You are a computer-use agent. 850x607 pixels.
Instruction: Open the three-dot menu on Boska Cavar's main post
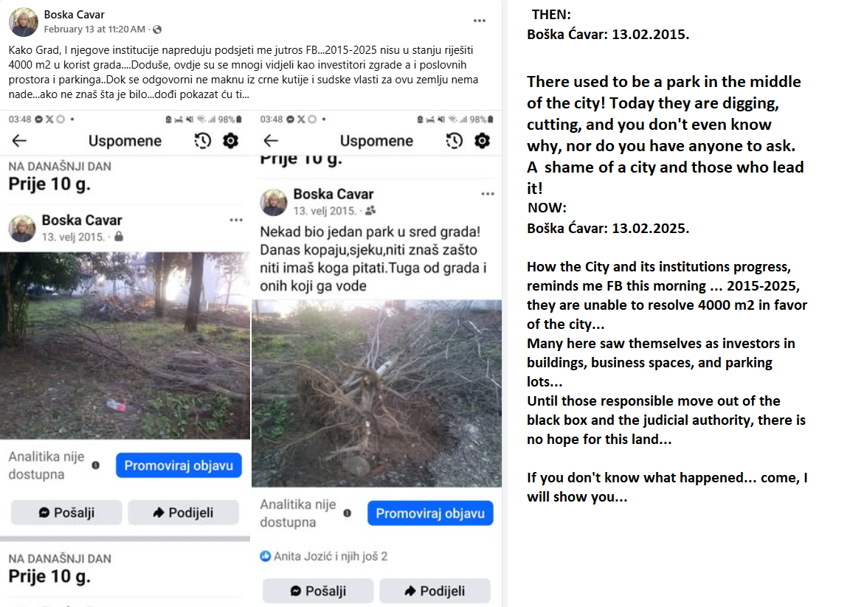479,21
